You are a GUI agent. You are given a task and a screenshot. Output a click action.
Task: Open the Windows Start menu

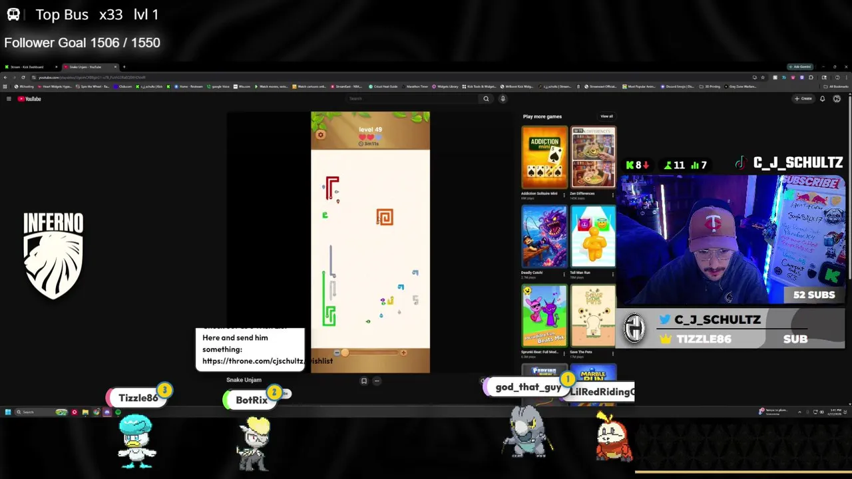(x=8, y=412)
